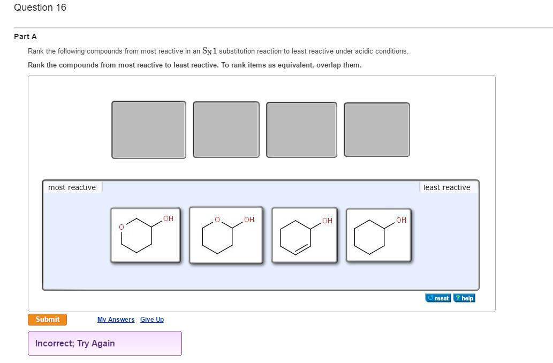Select the hemiacetal card with O adjacent to OH carbon
This screenshot has width=553, height=363.
226,235
